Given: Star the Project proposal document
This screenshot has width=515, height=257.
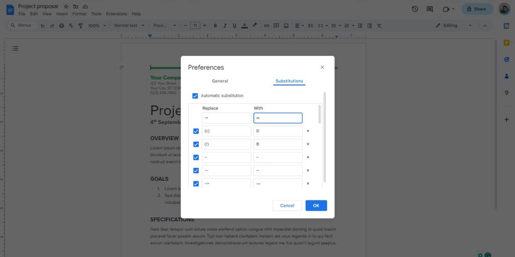Looking at the screenshot, I should coord(66,7).
